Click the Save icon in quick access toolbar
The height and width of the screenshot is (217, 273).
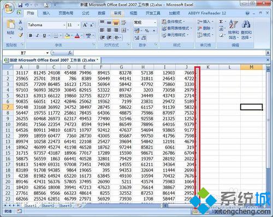20,5
